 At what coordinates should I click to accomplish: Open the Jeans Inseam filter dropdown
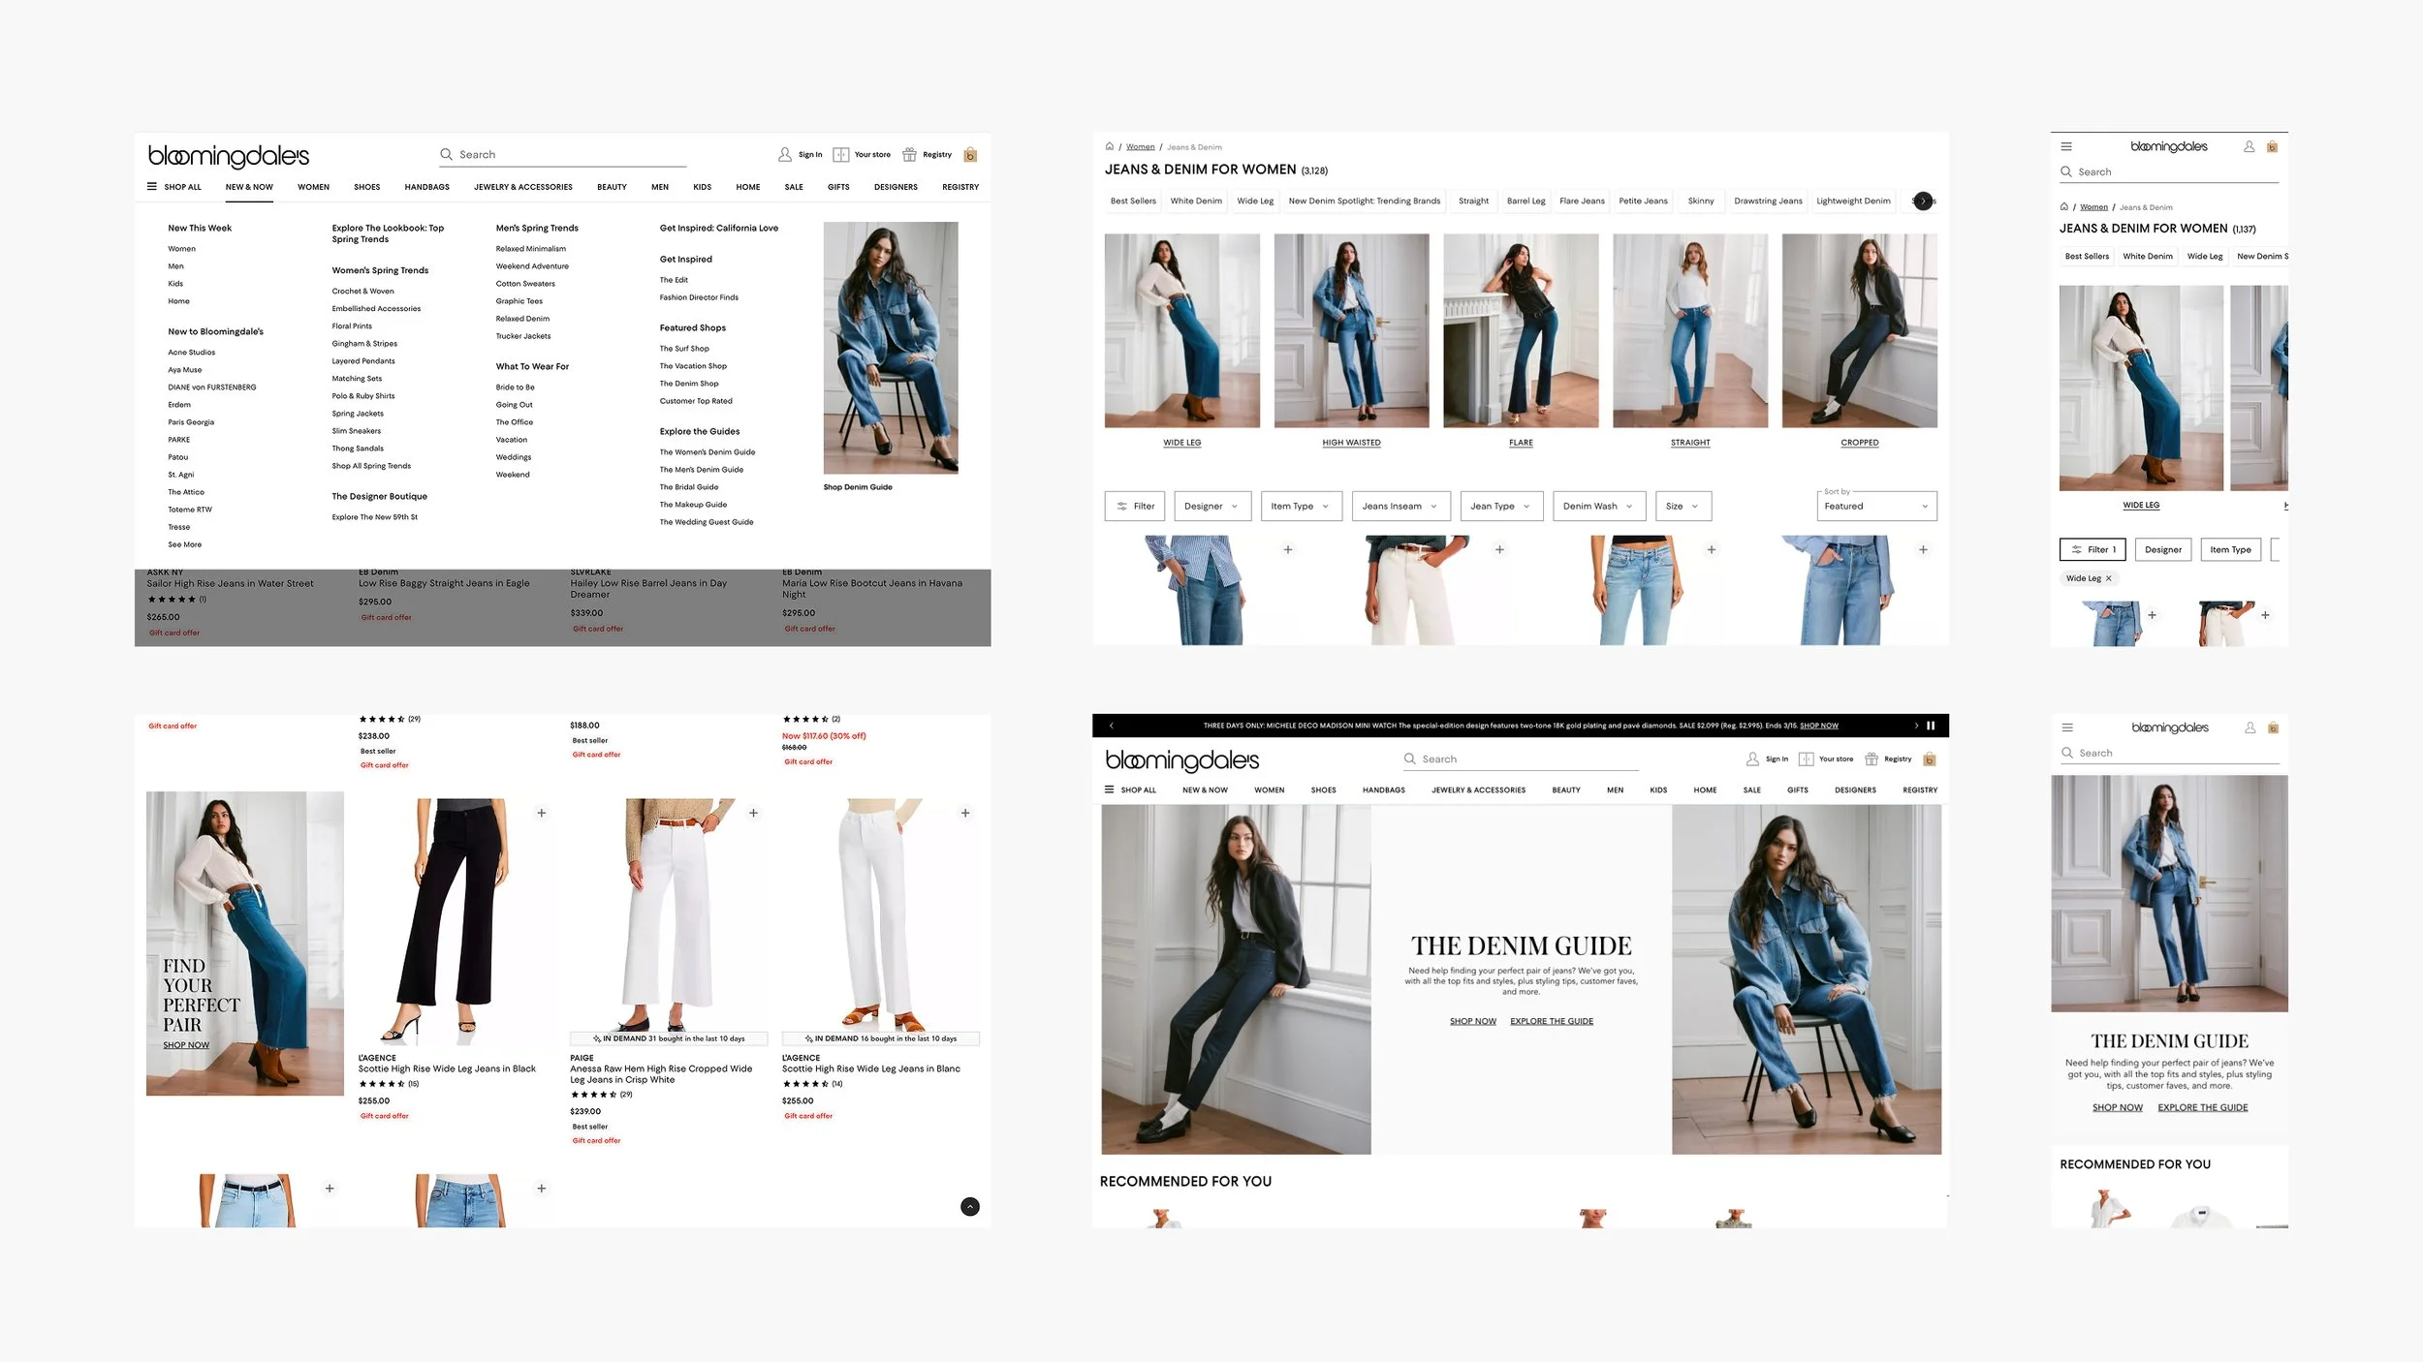pyautogui.click(x=1401, y=507)
